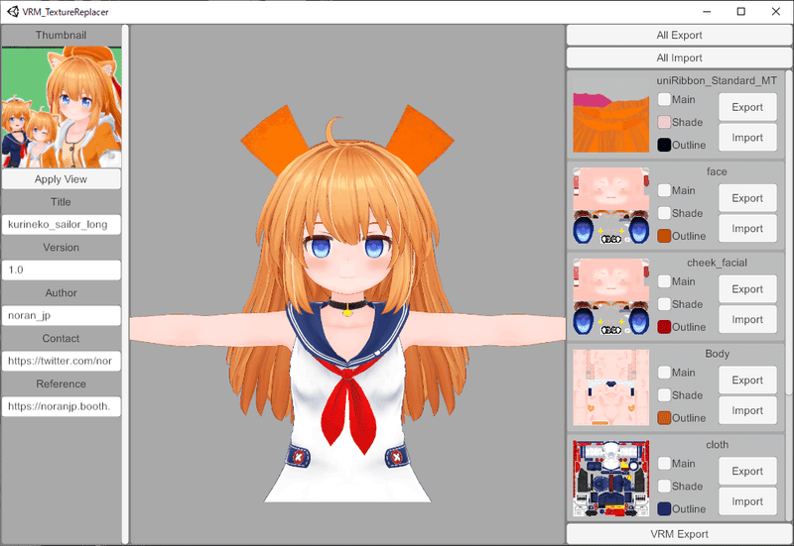Choose the Body Main color swatch
The height and width of the screenshot is (546, 794).
click(x=664, y=372)
